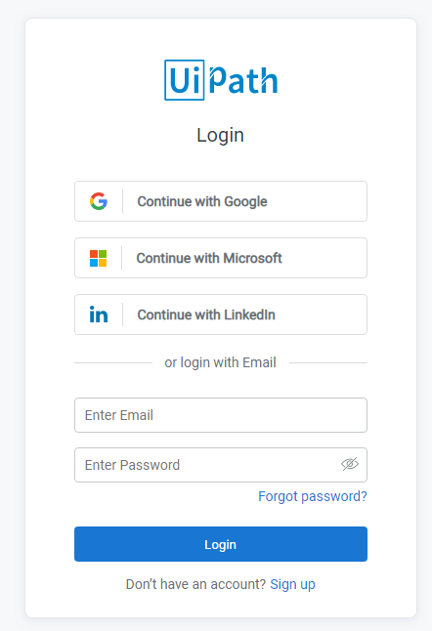Choose the "Continue with LinkedIn" button text
Viewport: 432px width, 631px height.
[x=206, y=315]
